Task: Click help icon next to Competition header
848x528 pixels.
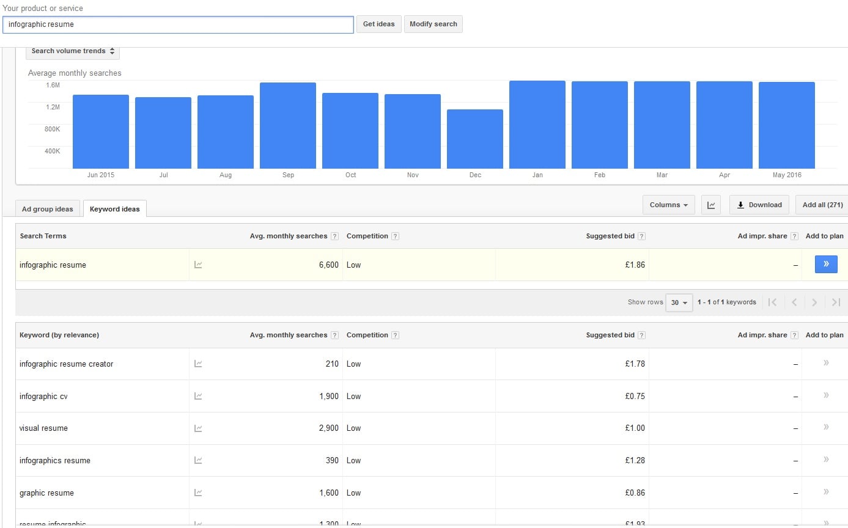Action: coord(396,237)
